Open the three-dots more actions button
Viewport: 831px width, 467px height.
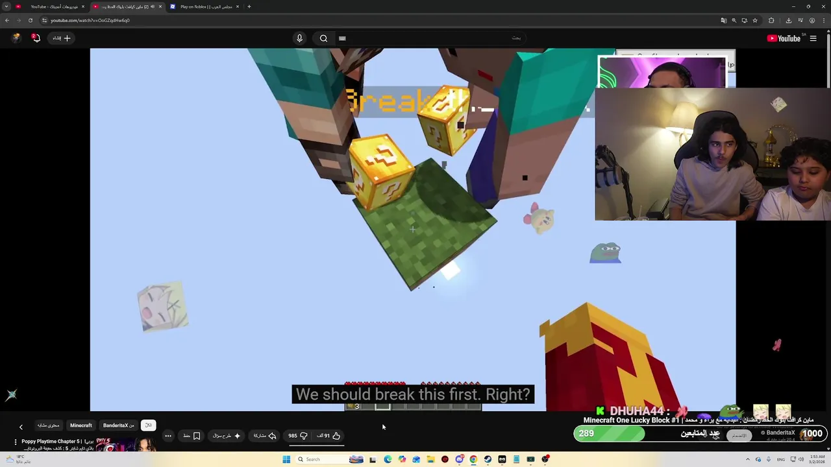click(x=168, y=436)
